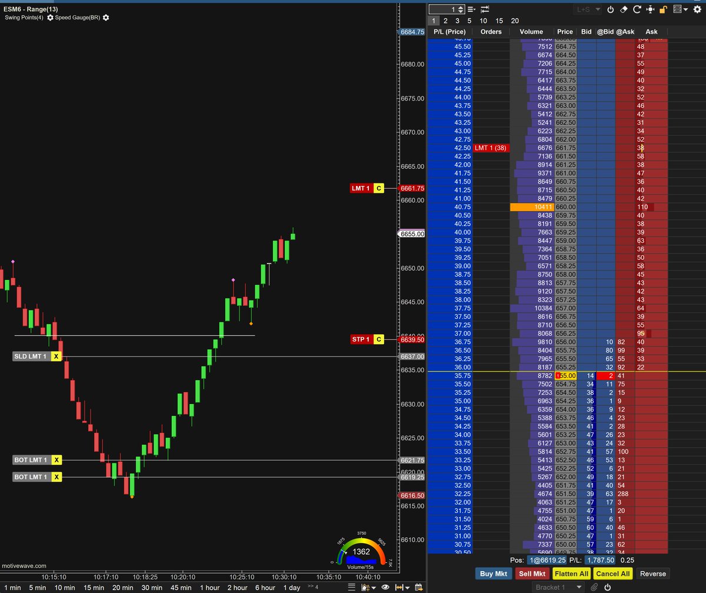The height and width of the screenshot is (593, 706).
Task: Switch chart to 20 min bars
Action: (x=124, y=588)
